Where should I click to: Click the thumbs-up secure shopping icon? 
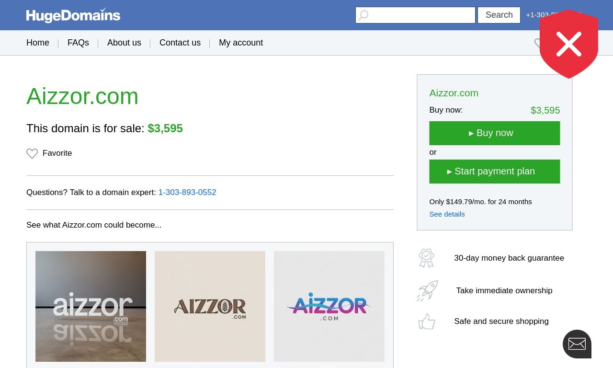tap(427, 322)
